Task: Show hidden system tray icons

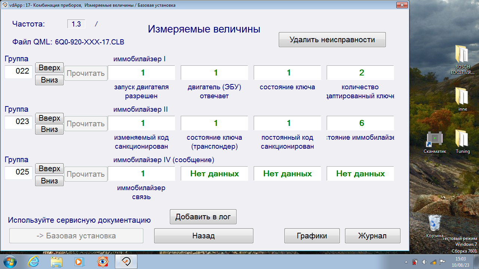Action: tap(406, 262)
